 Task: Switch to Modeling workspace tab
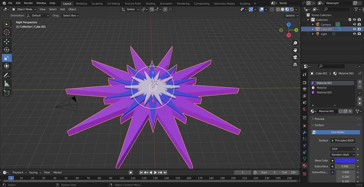click(81, 4)
